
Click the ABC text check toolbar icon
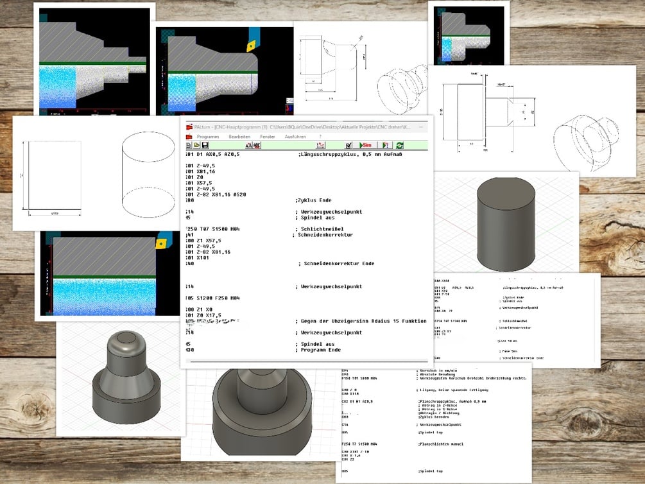[x=257, y=145]
